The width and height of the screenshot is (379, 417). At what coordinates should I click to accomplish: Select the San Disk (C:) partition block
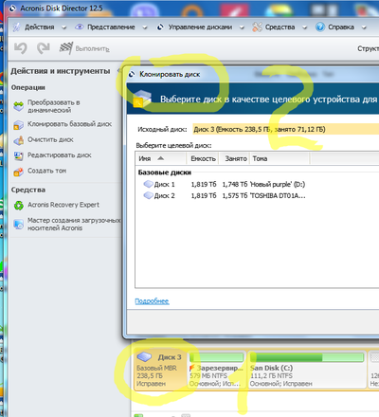(307, 370)
